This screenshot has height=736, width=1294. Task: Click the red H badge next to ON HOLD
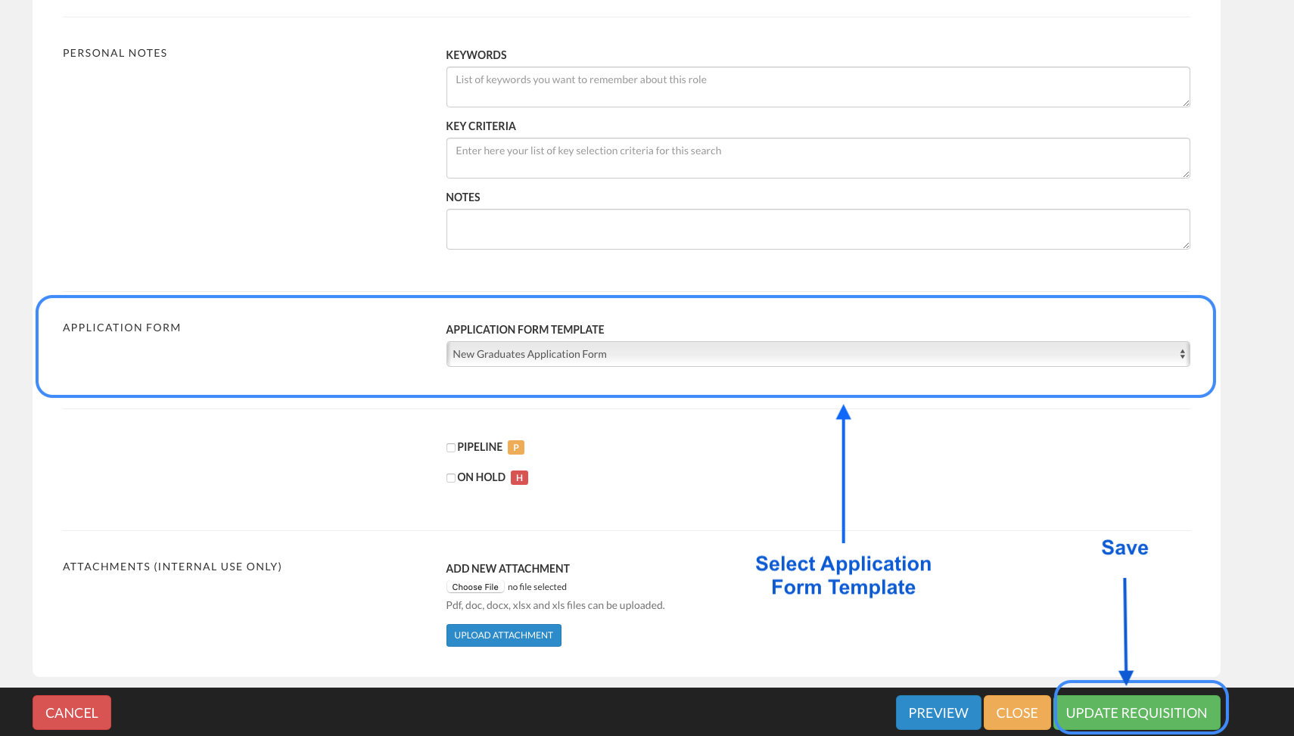(x=519, y=477)
